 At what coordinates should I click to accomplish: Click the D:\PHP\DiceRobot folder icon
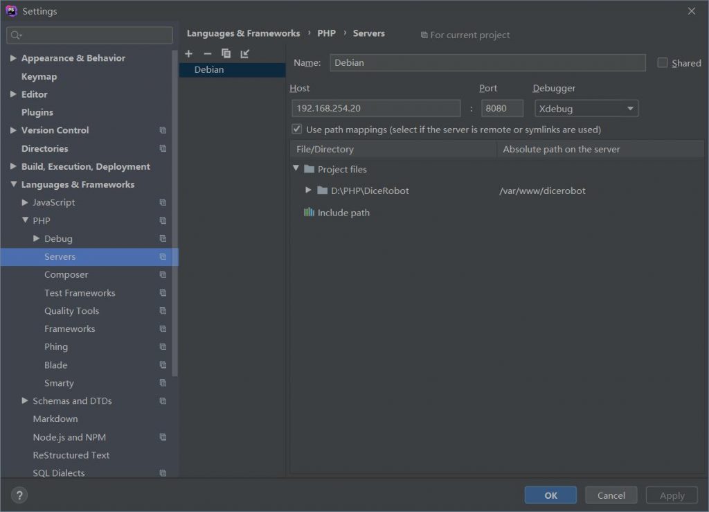coord(323,191)
